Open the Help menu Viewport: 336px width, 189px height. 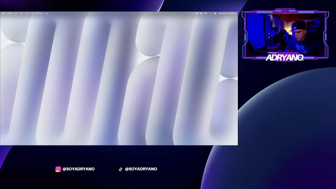pos(46,13)
